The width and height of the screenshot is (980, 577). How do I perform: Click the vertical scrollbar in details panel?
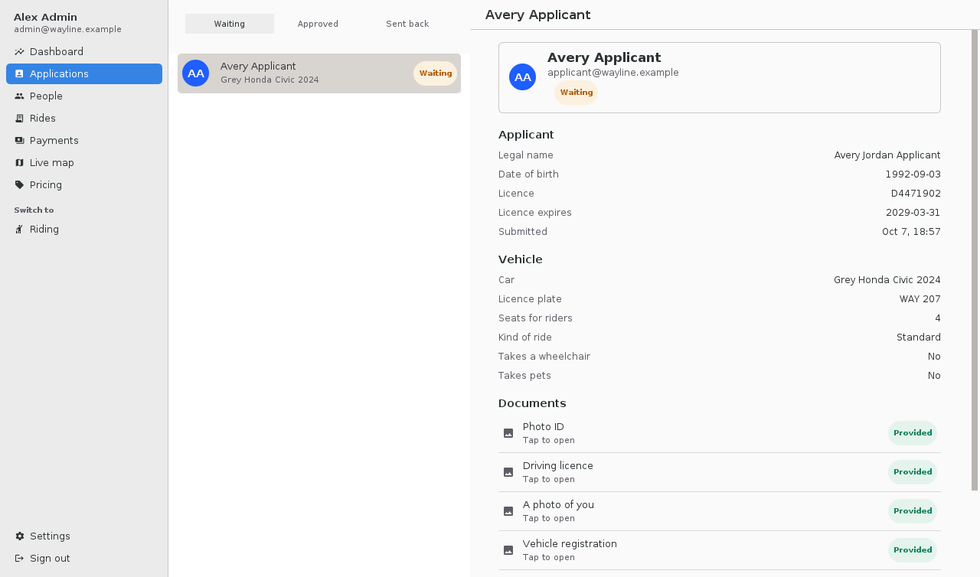point(975,260)
